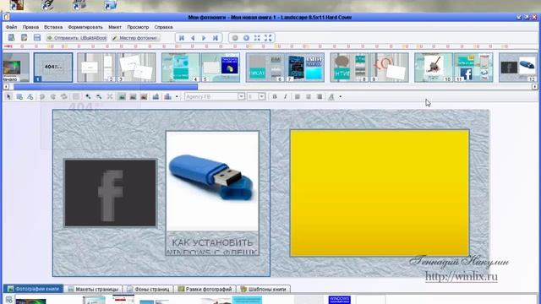Screen dimensions: 541x304
Task: Open the Agency FB font name dropdown
Action: (241, 97)
